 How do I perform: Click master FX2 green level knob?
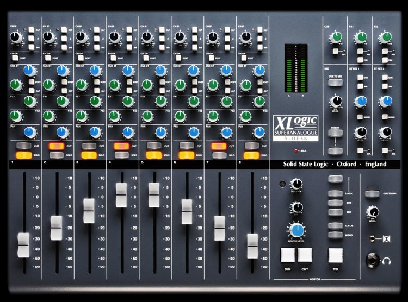[x=385, y=37]
